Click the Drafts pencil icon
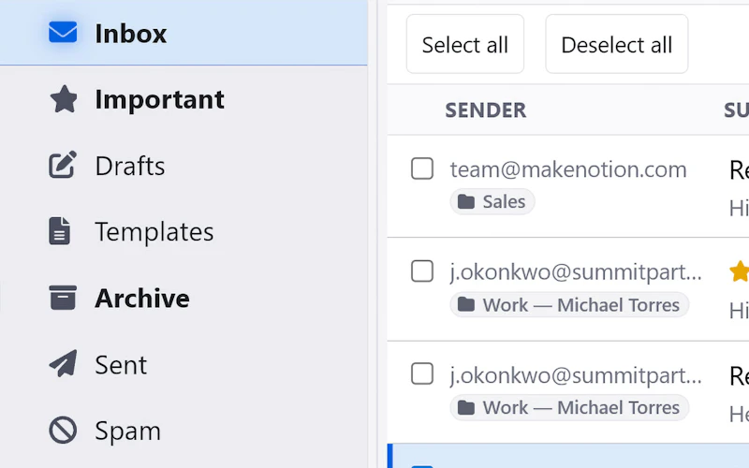This screenshot has height=468, width=749. point(63,165)
